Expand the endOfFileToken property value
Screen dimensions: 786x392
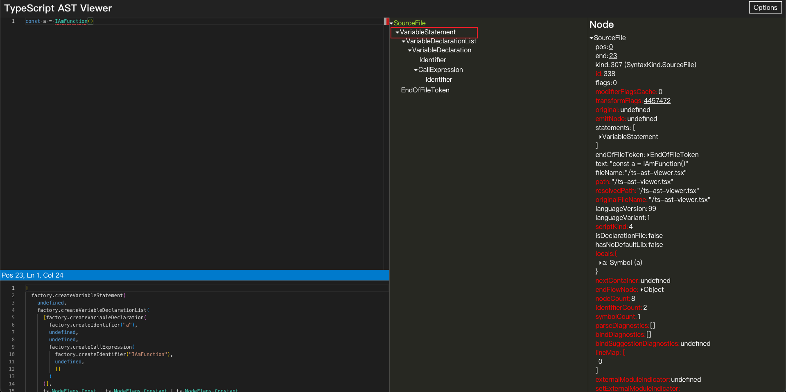tap(648, 155)
